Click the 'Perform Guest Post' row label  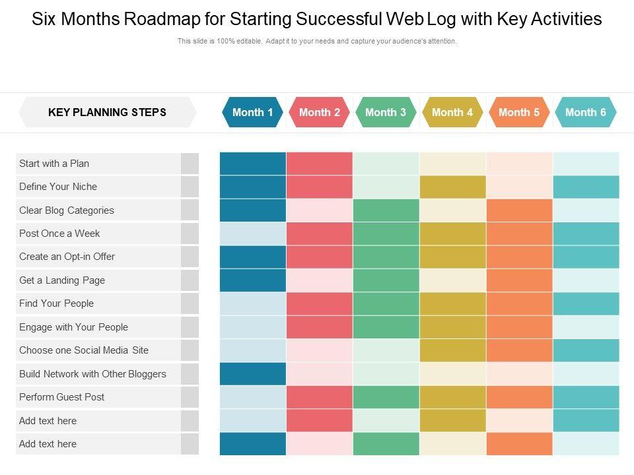tap(62, 397)
